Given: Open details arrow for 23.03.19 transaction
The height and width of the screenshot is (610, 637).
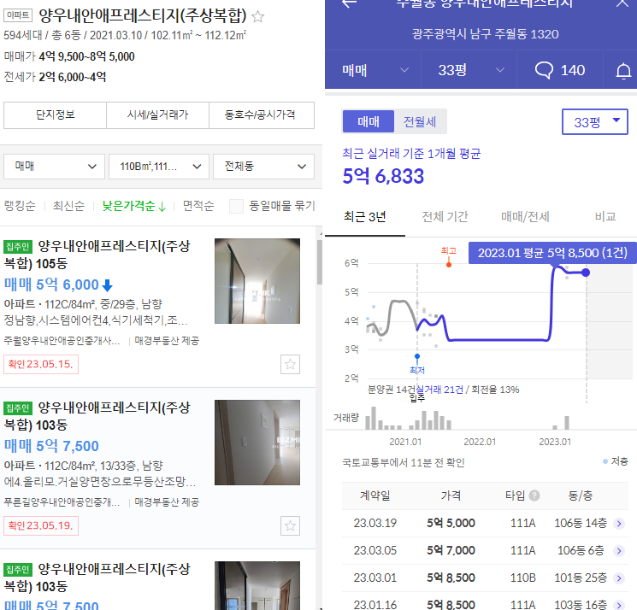Looking at the screenshot, I should (619, 524).
